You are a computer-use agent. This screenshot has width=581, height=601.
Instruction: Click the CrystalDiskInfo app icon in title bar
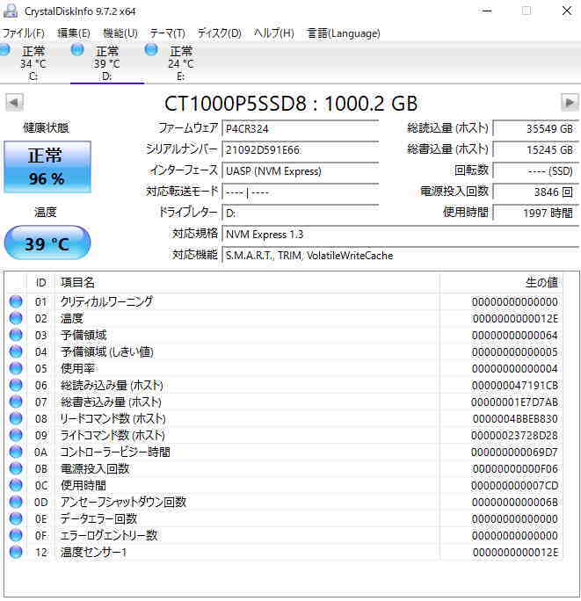click(11, 11)
